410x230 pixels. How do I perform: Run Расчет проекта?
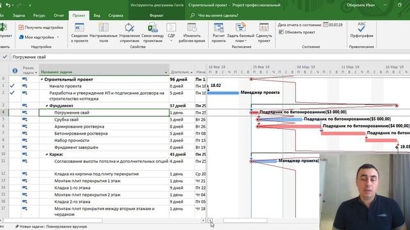[218, 33]
